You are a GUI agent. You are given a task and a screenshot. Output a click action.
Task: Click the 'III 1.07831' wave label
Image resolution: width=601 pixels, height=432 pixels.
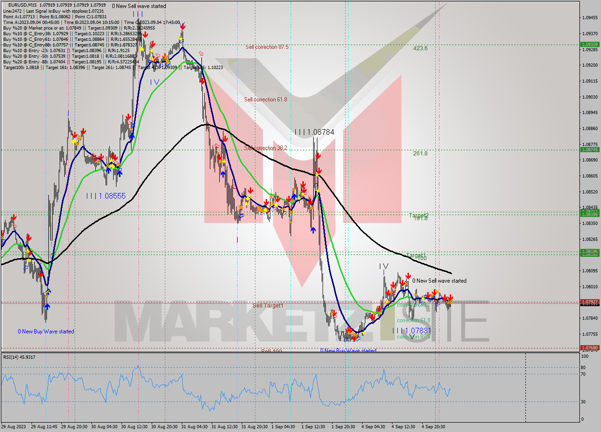pyautogui.click(x=412, y=331)
